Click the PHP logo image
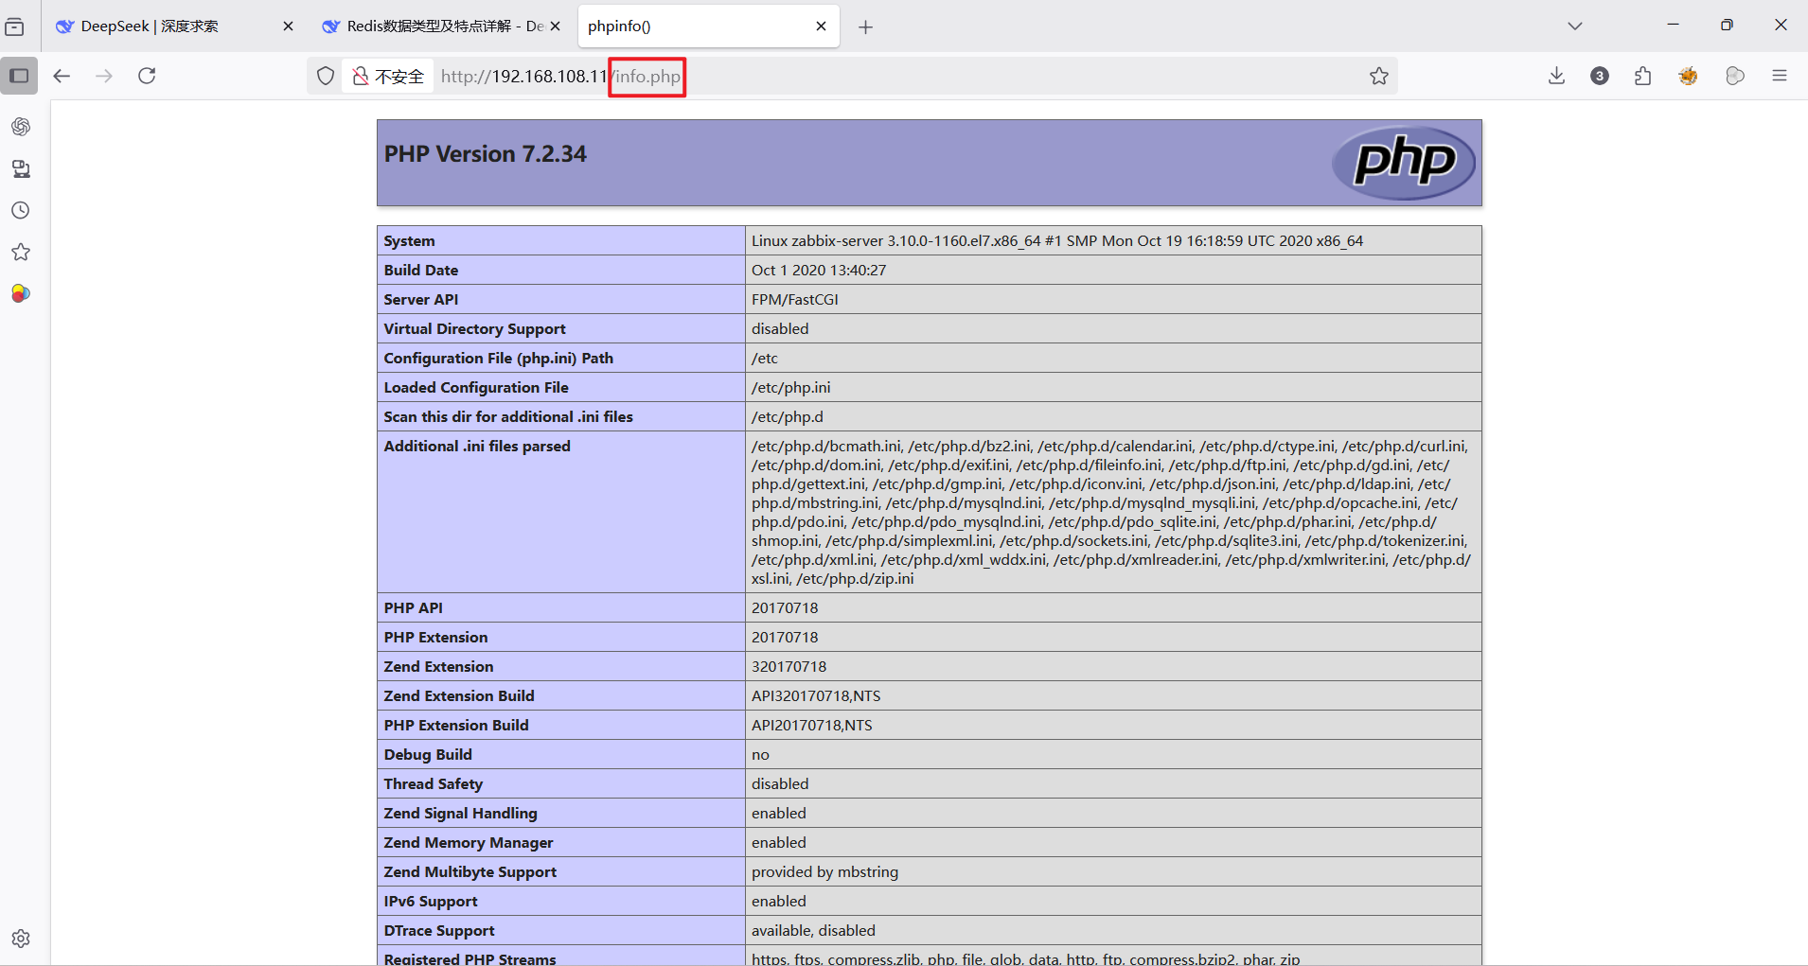Screen dimensions: 1808x966 tap(1404, 163)
